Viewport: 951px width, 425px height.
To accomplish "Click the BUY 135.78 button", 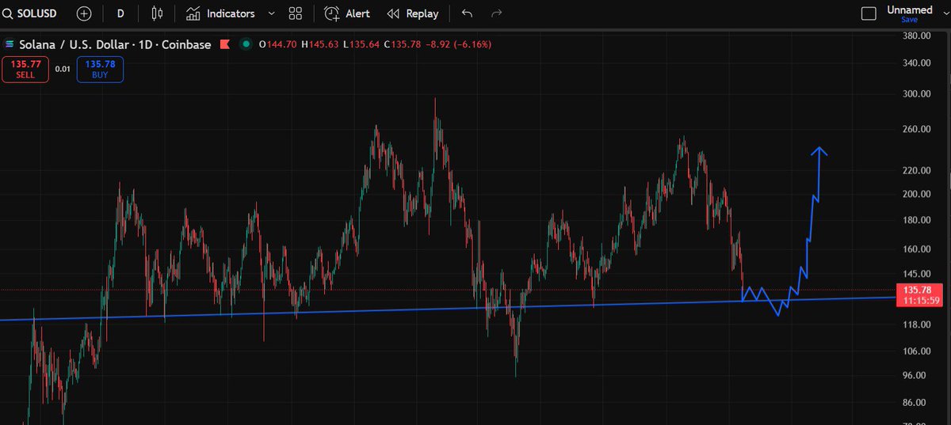I will (100, 69).
